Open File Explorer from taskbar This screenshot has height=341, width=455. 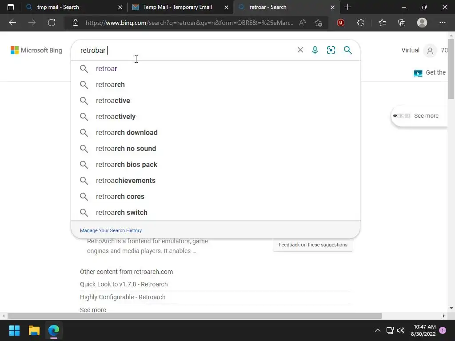(x=34, y=330)
